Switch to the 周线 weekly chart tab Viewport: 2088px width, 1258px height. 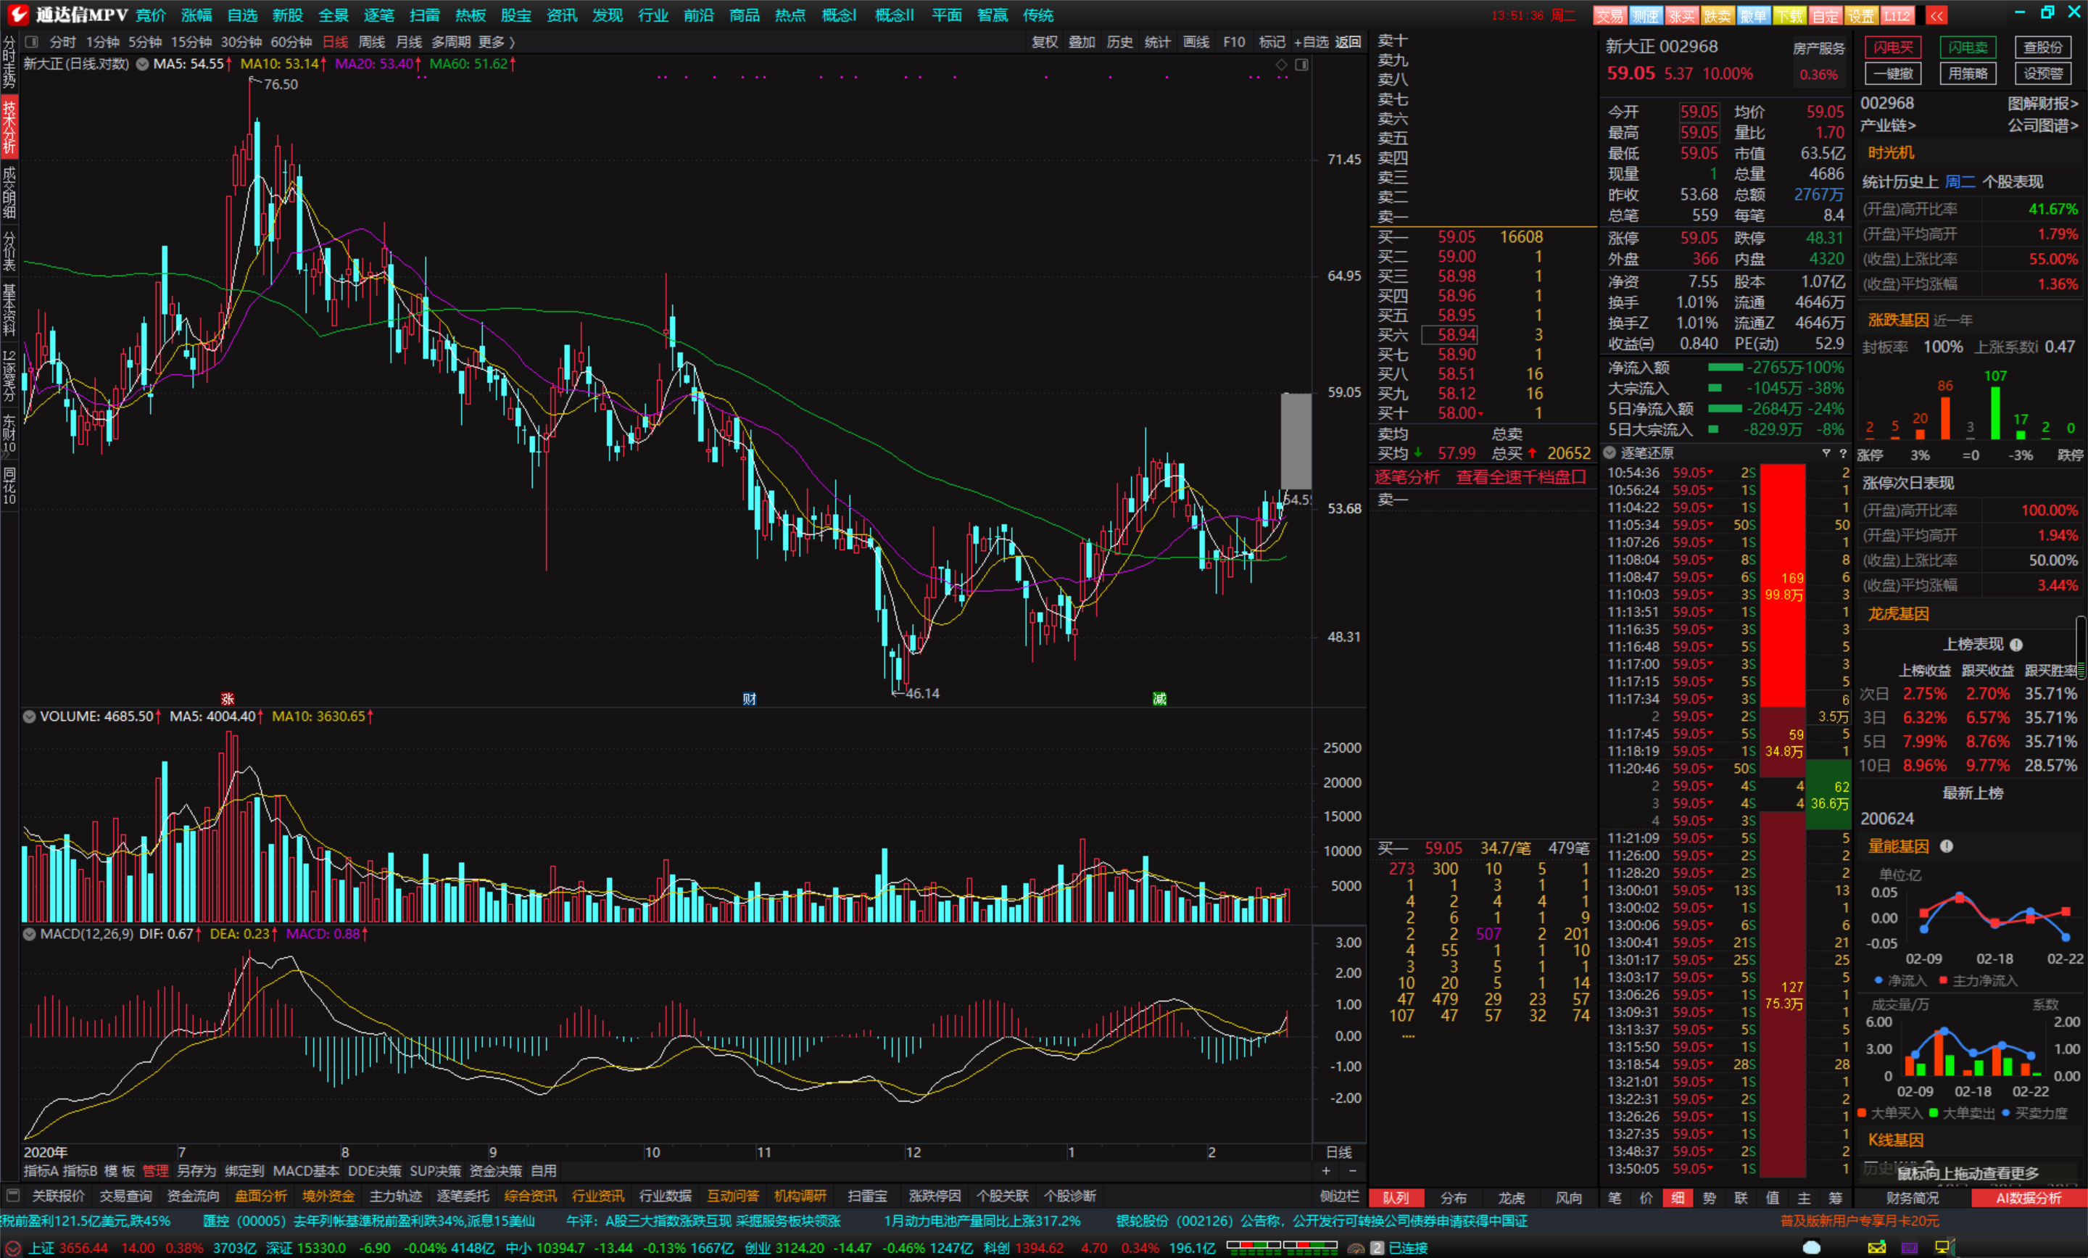pos(371,41)
